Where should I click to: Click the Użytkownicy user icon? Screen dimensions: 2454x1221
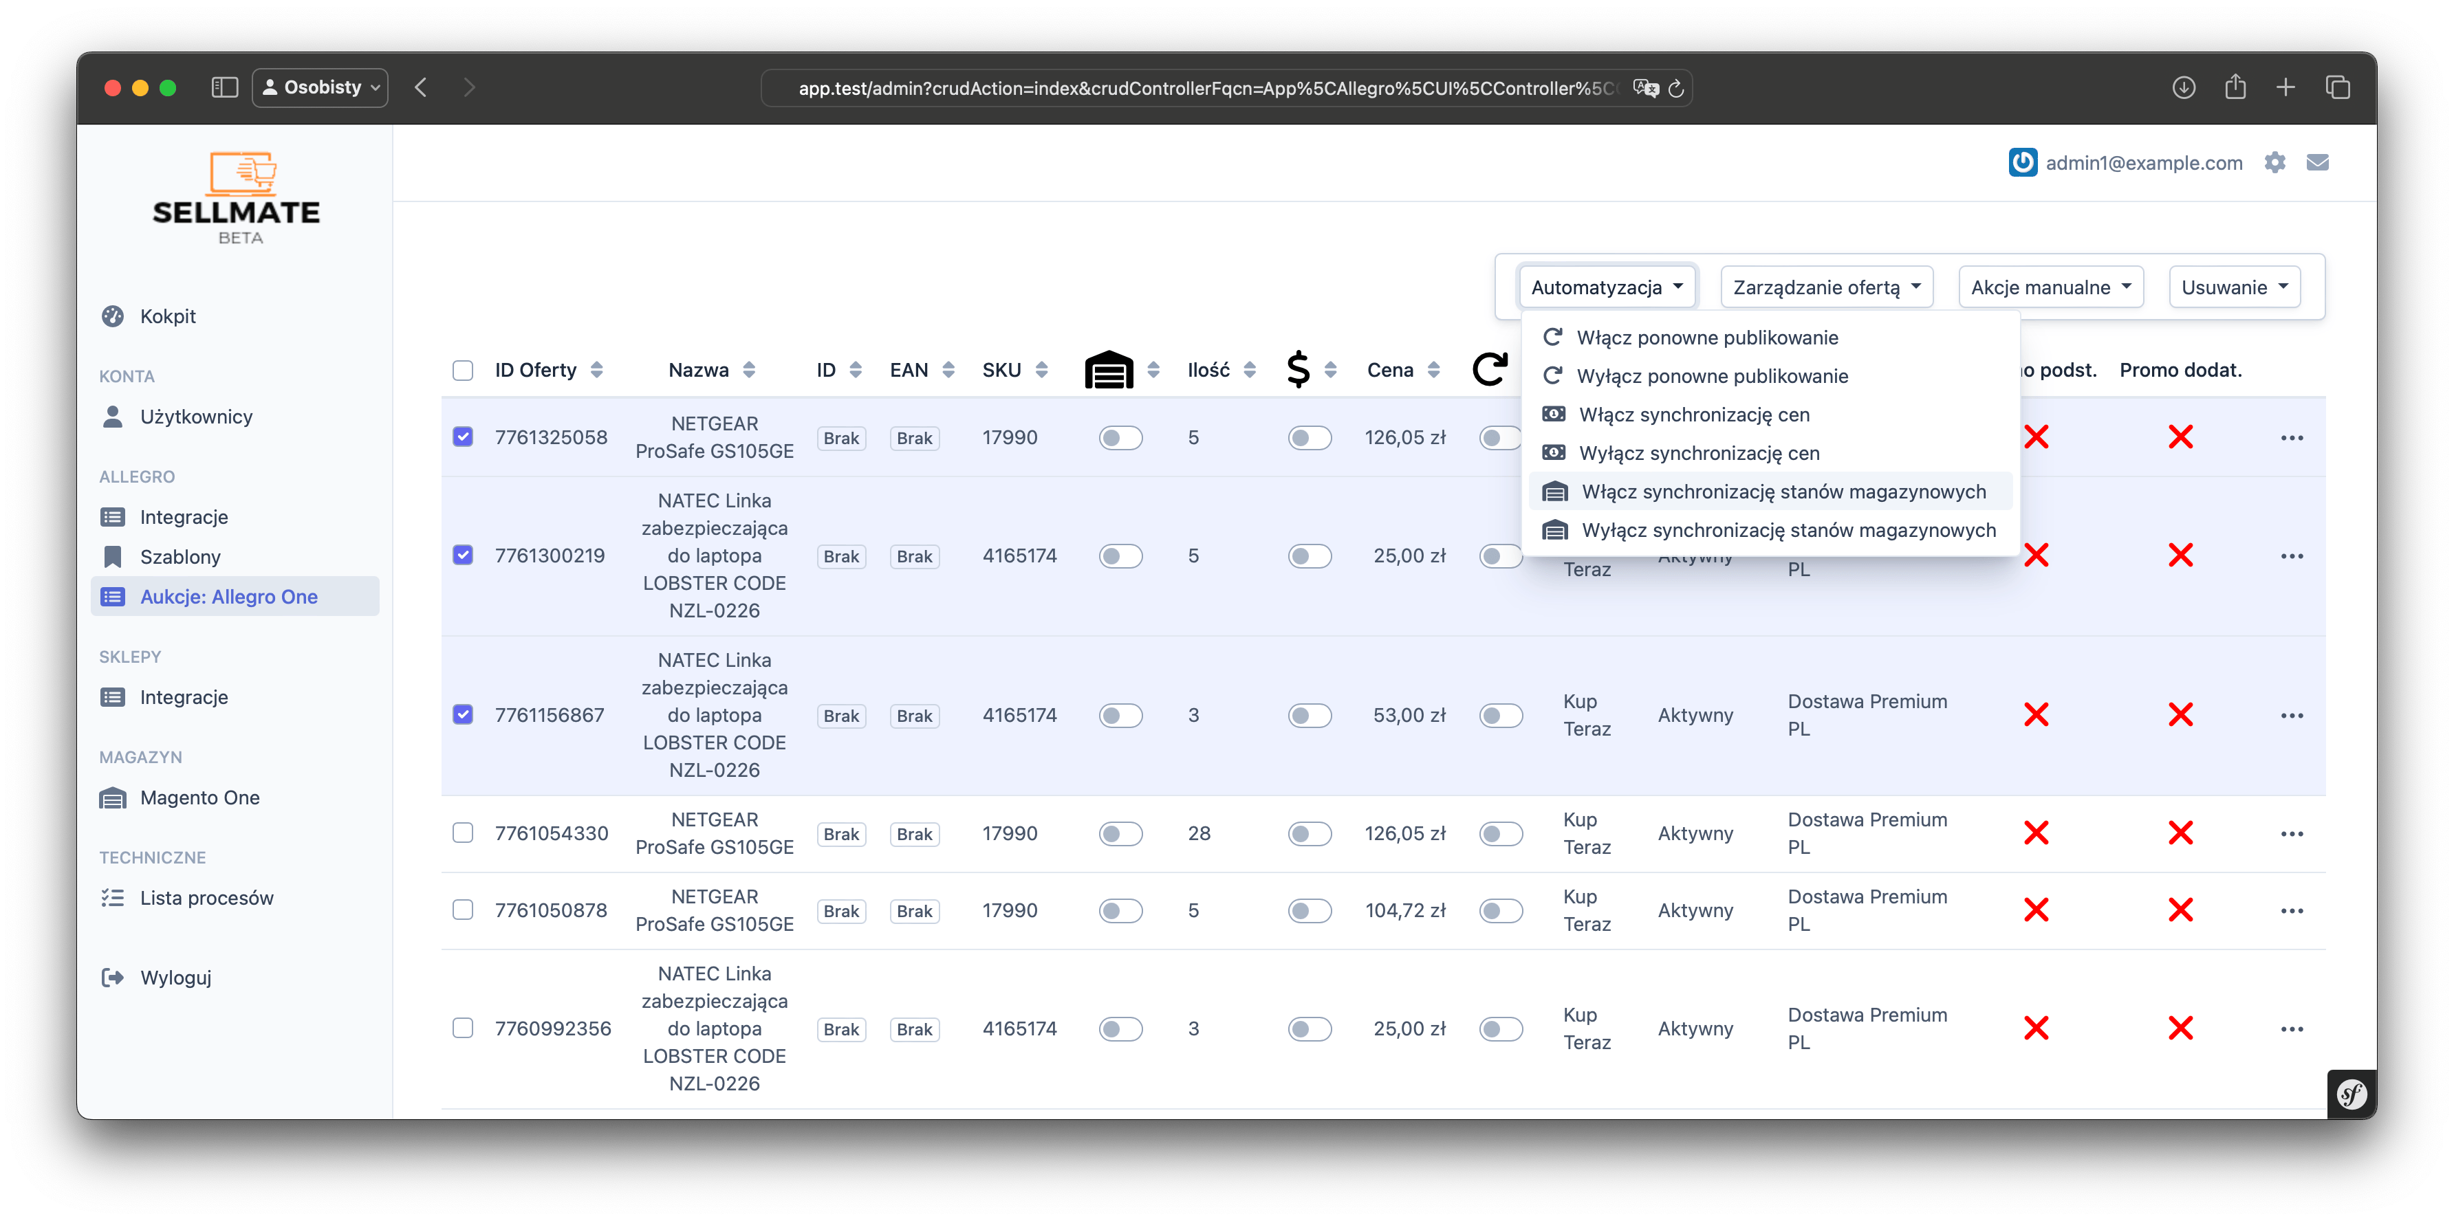(x=112, y=416)
